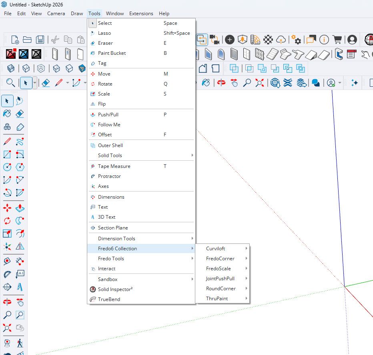
Task: Click the axes origin in the viewport
Action: pyautogui.click(x=345, y=286)
